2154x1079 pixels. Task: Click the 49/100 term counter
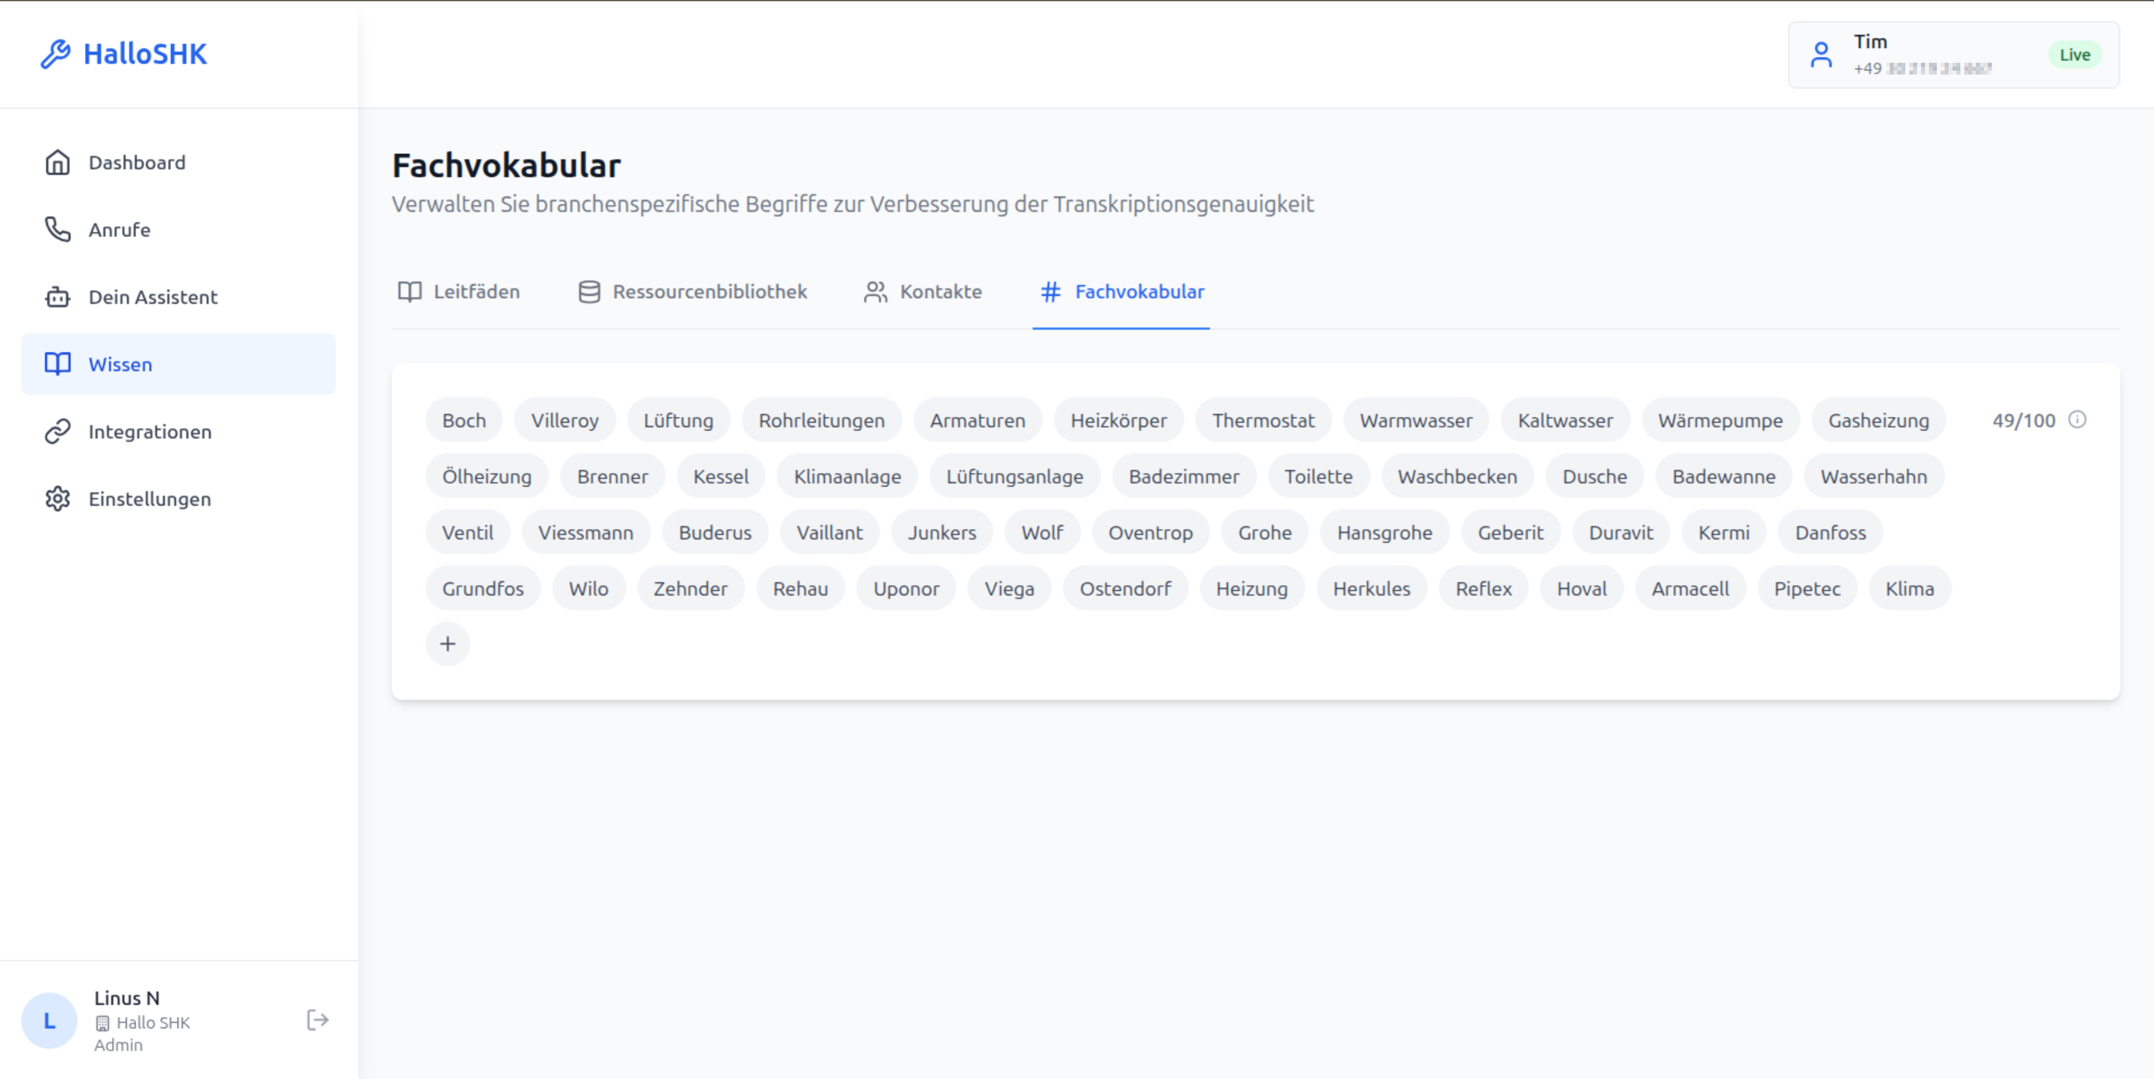point(2024,421)
